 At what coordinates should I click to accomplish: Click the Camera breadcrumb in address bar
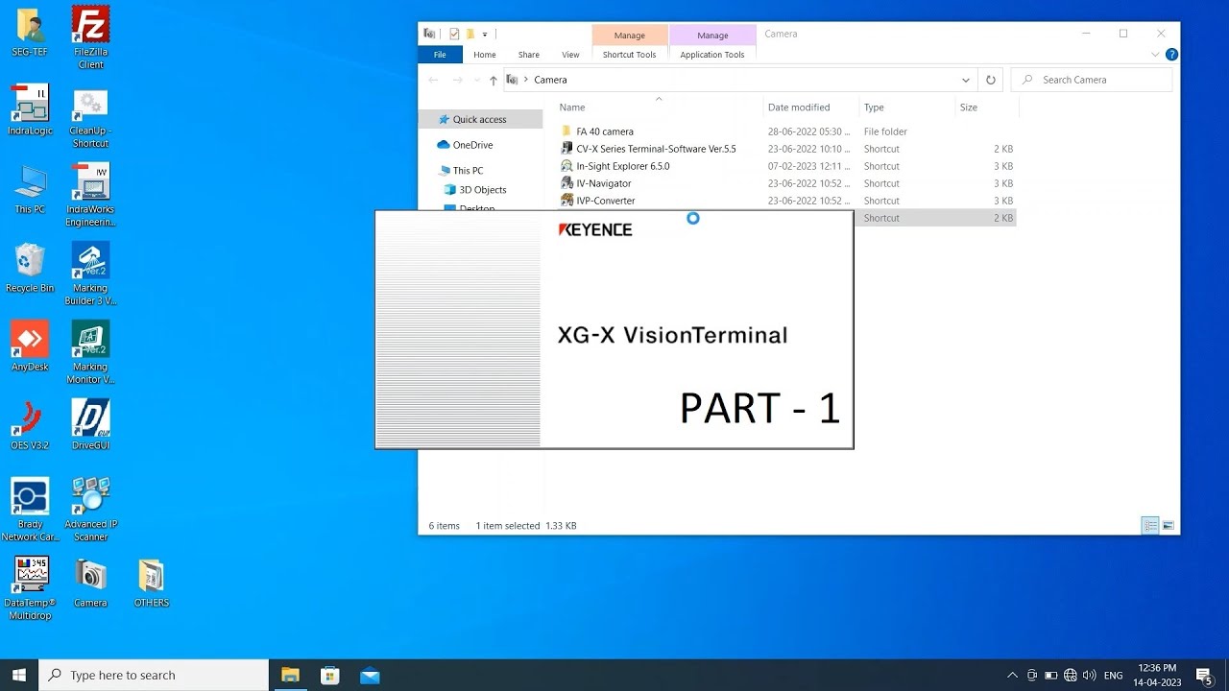[550, 80]
